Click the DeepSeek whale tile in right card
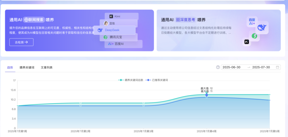 262,27
